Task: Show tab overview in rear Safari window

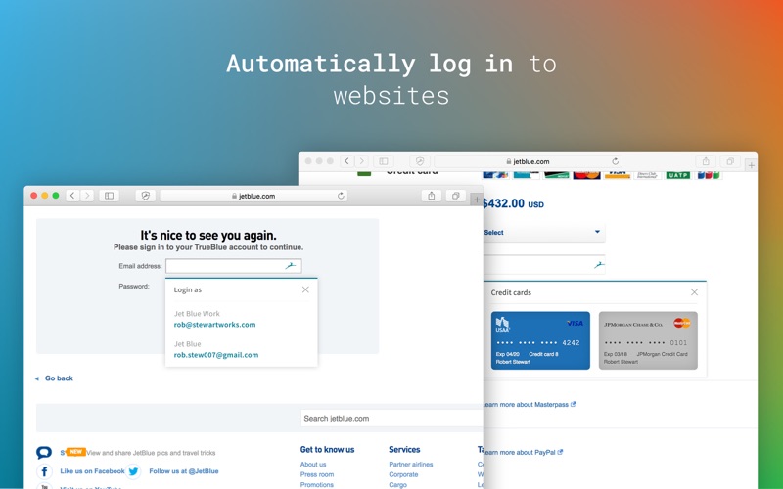Action: (730, 161)
